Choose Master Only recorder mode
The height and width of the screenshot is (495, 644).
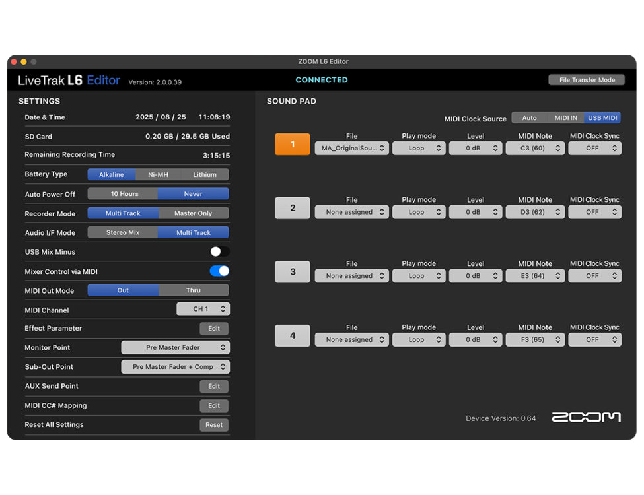pyautogui.click(x=194, y=213)
